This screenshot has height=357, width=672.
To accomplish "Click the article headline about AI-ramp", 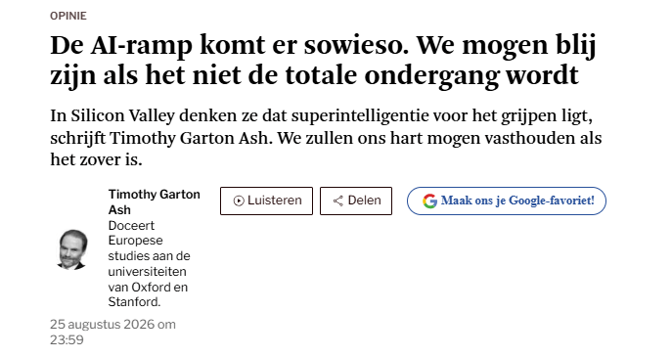I will (323, 60).
